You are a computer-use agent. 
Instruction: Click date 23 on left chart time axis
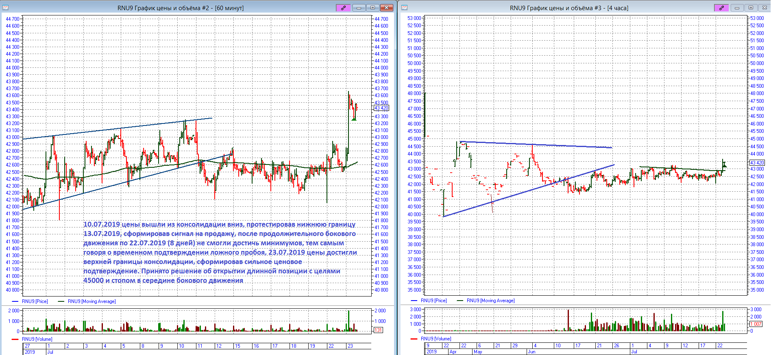coord(350,346)
